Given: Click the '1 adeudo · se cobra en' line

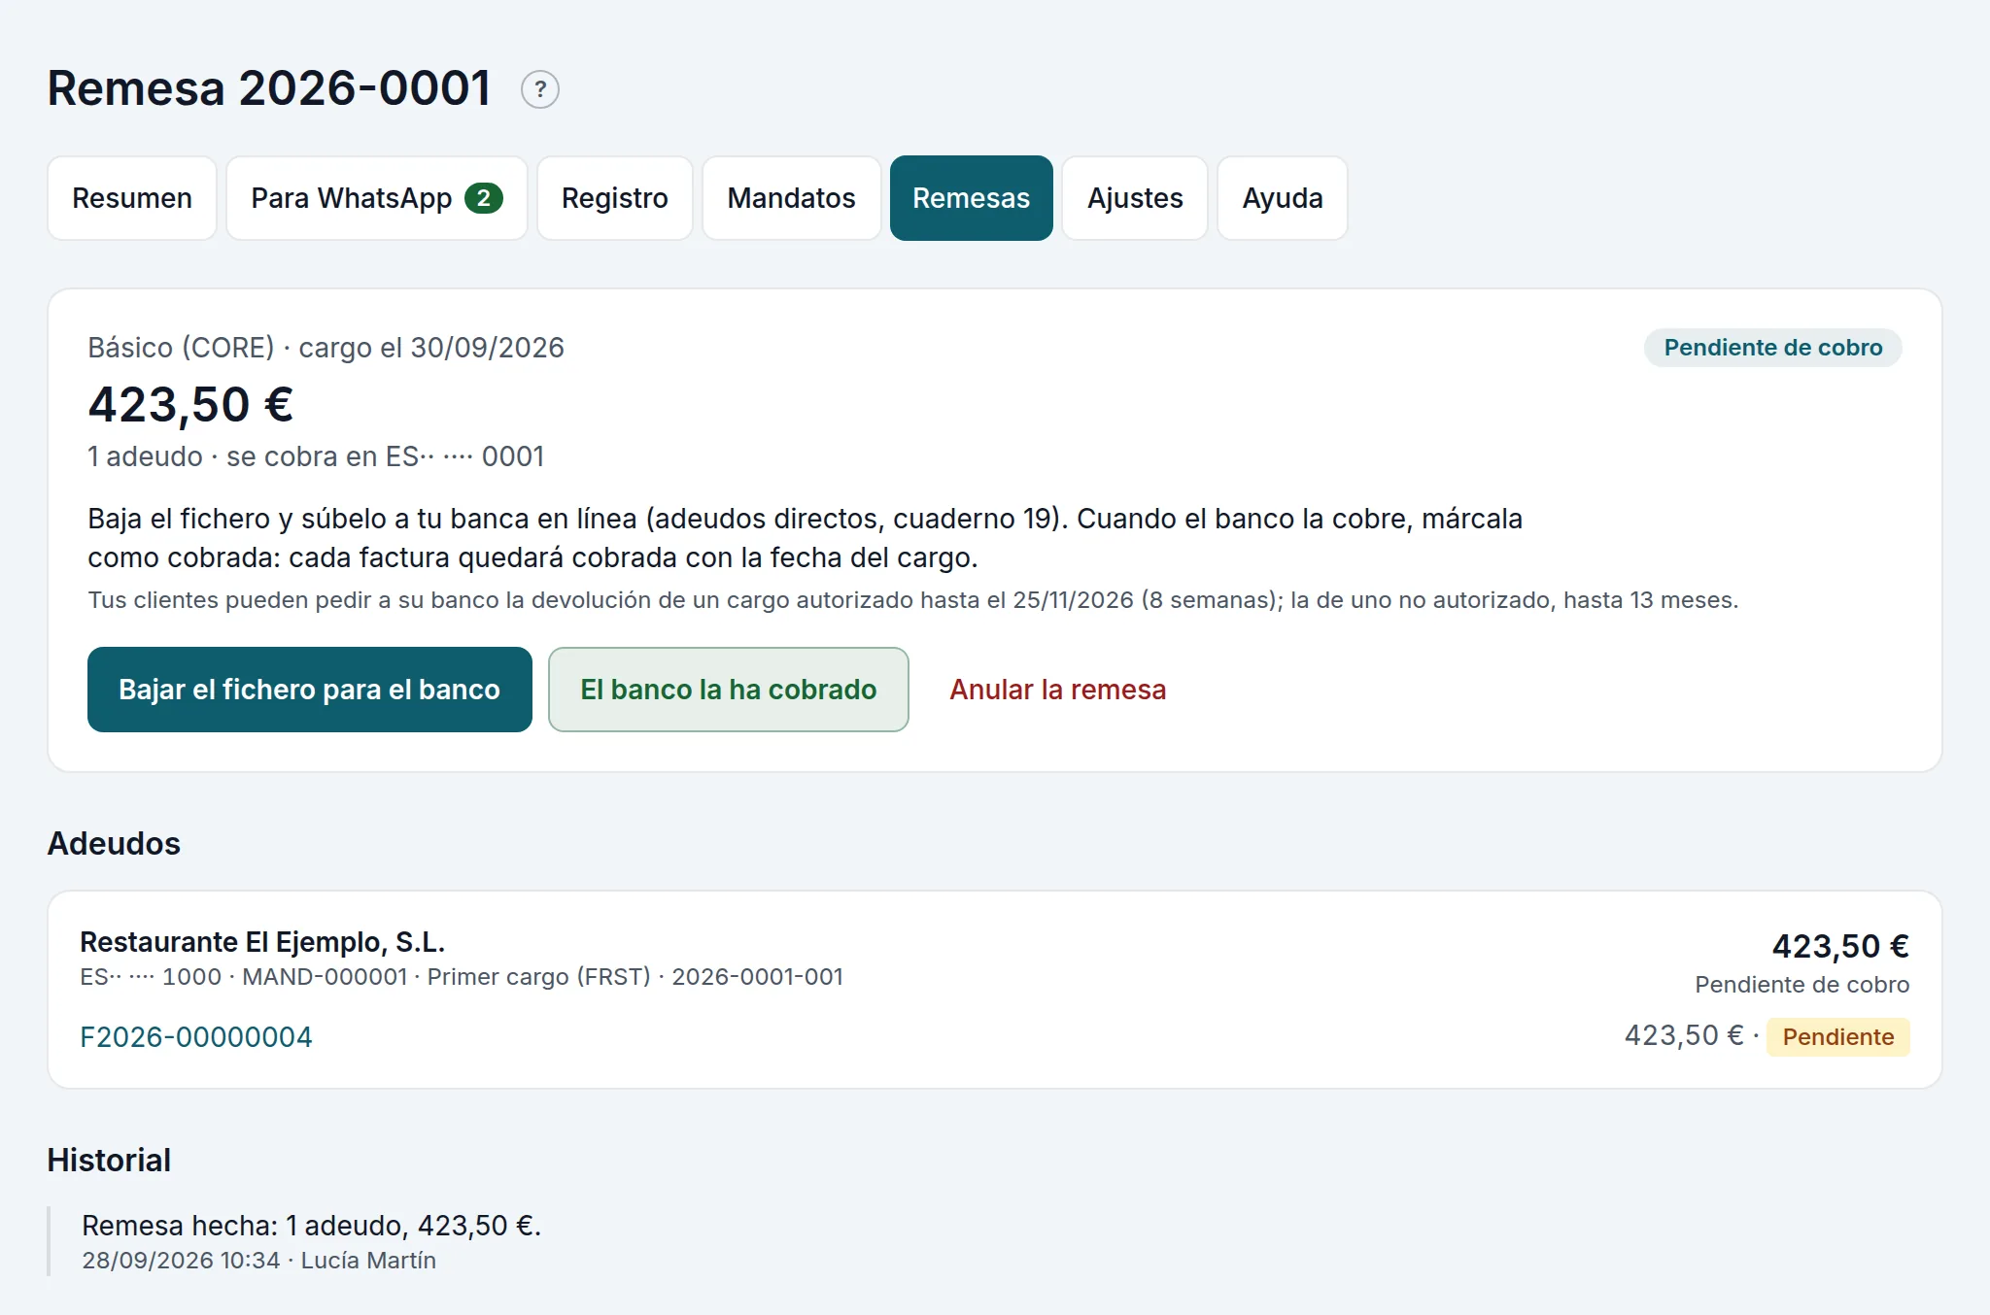Looking at the screenshot, I should coord(316,456).
